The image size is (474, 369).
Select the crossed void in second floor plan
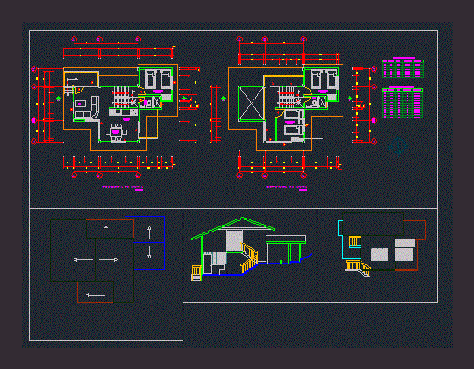(x=251, y=104)
